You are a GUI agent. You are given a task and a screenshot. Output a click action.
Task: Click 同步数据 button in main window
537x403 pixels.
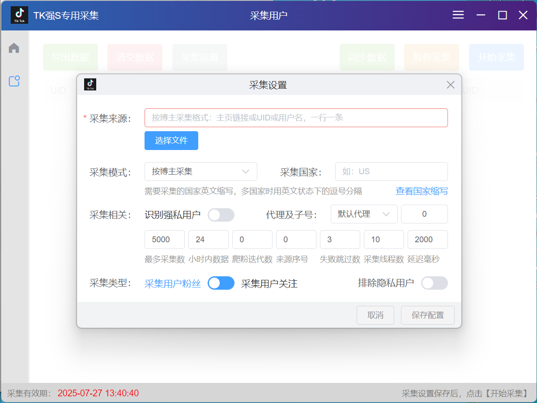point(367,57)
